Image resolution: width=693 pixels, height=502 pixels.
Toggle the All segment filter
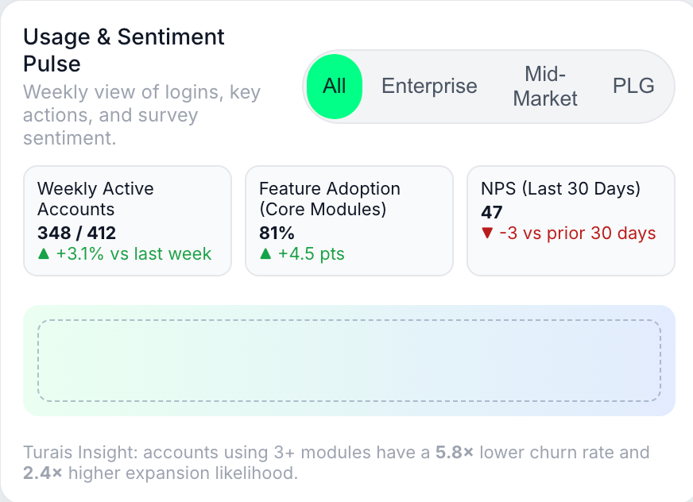334,87
